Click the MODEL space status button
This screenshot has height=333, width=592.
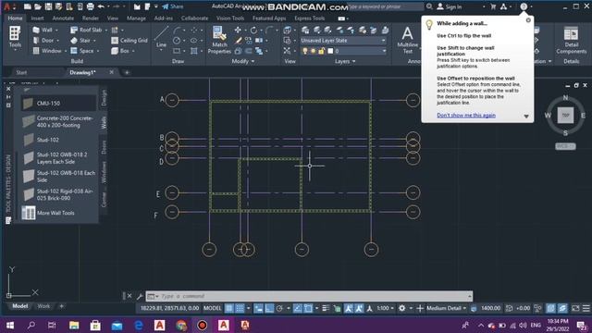(x=212, y=308)
